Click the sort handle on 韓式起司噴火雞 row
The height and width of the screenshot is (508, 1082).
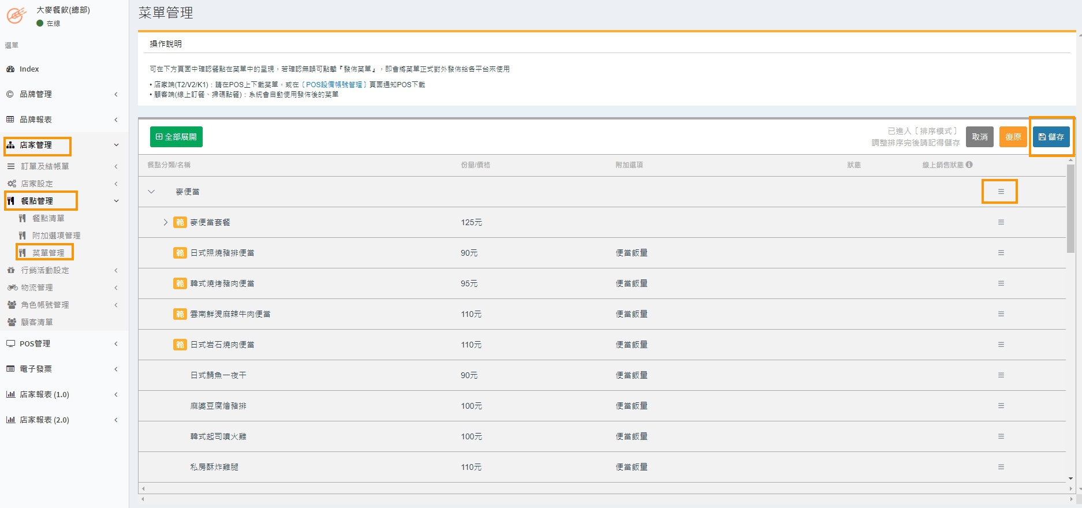tap(1001, 436)
